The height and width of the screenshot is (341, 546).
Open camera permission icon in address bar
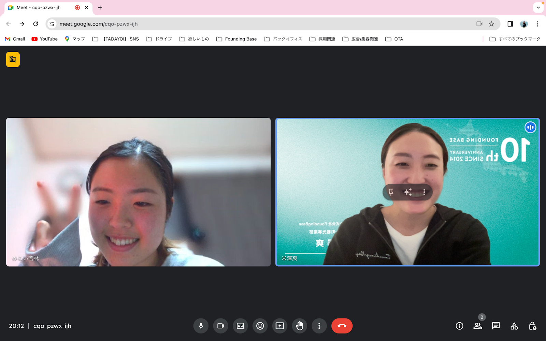479,24
